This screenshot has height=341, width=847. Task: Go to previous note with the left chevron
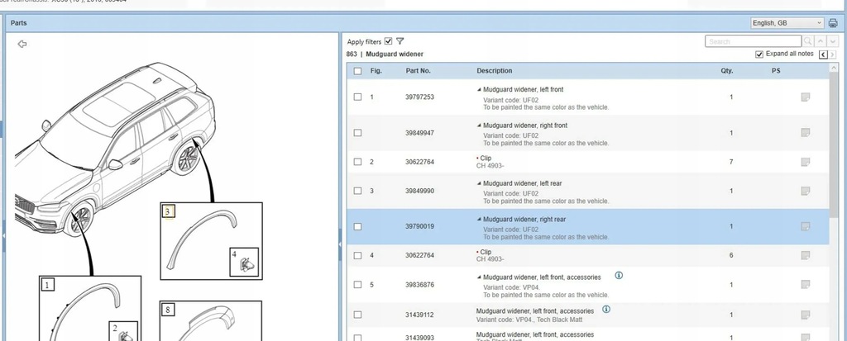(x=823, y=54)
